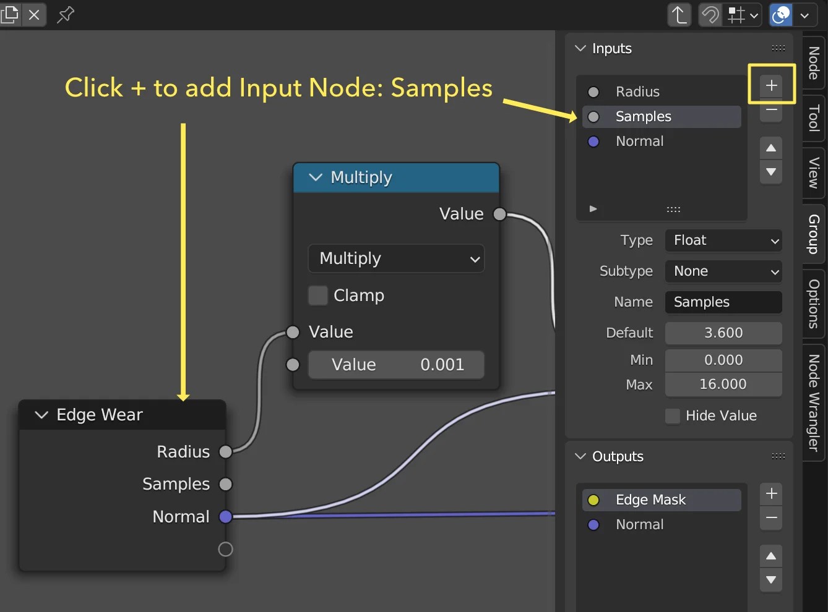Add a new input with the plus button
The height and width of the screenshot is (612, 828).
point(770,86)
